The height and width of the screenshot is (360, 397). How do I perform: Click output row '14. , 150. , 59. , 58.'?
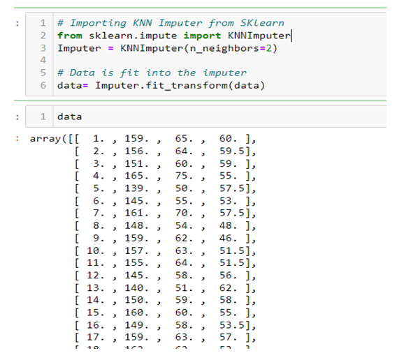pos(165,300)
